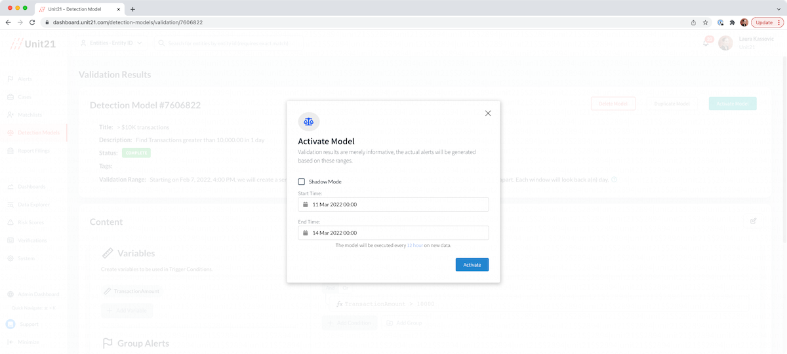The height and width of the screenshot is (354, 787).
Task: Close the Unit21 - Detection Model tab
Action: click(117, 9)
